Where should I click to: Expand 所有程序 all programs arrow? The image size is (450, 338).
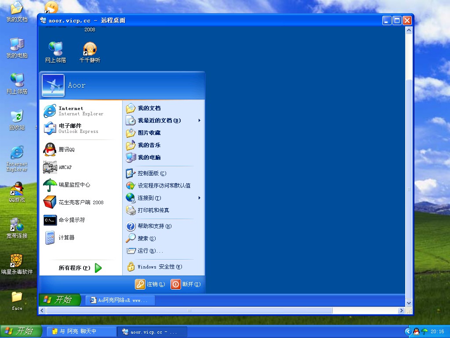click(98, 268)
